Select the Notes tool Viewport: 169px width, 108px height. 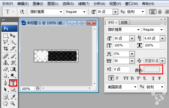tap(5, 97)
